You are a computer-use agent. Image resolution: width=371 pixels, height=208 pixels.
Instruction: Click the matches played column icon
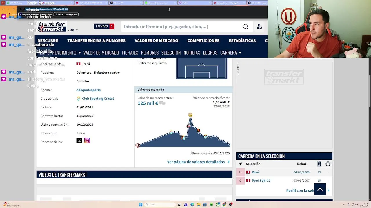[x=319, y=164]
